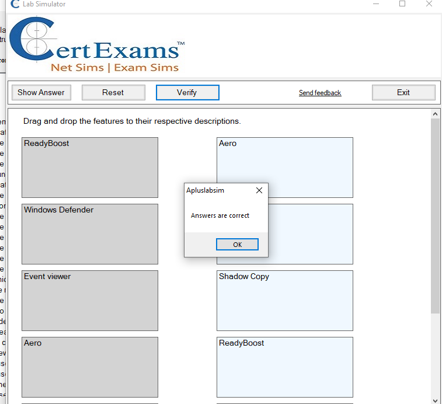This screenshot has width=442, height=404.
Task: Maximize the Lab Simulator window
Action: point(402,4)
